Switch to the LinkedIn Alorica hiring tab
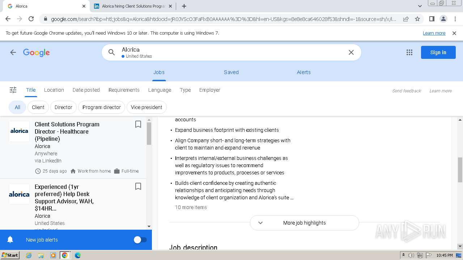This screenshot has height=260, width=463. [133, 6]
